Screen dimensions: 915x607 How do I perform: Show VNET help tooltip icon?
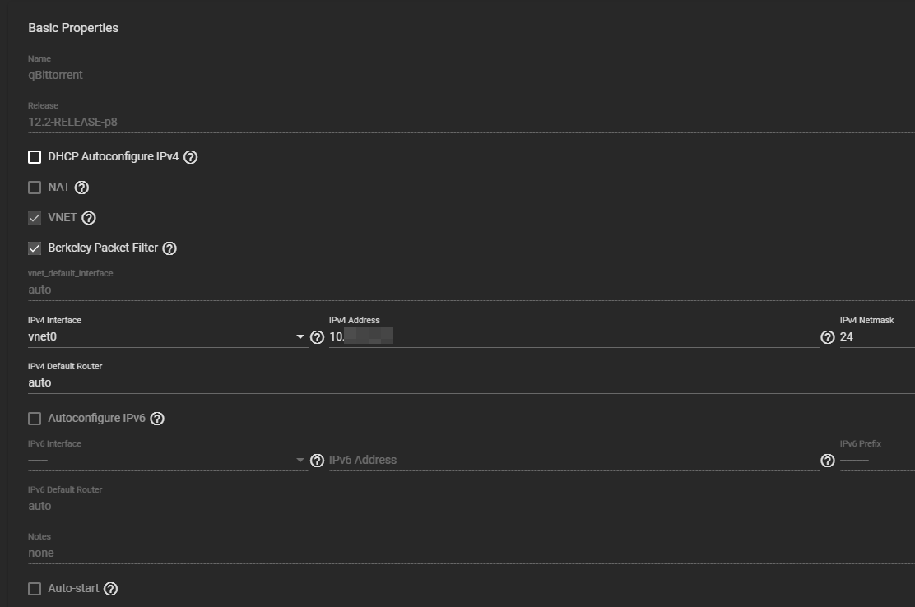pyautogui.click(x=89, y=218)
